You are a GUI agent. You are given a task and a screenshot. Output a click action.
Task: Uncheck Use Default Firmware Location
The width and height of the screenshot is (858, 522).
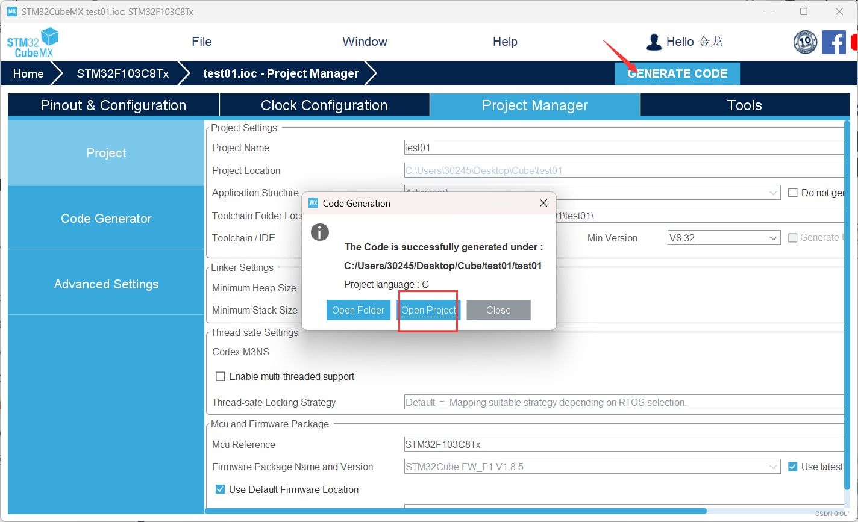pos(221,489)
